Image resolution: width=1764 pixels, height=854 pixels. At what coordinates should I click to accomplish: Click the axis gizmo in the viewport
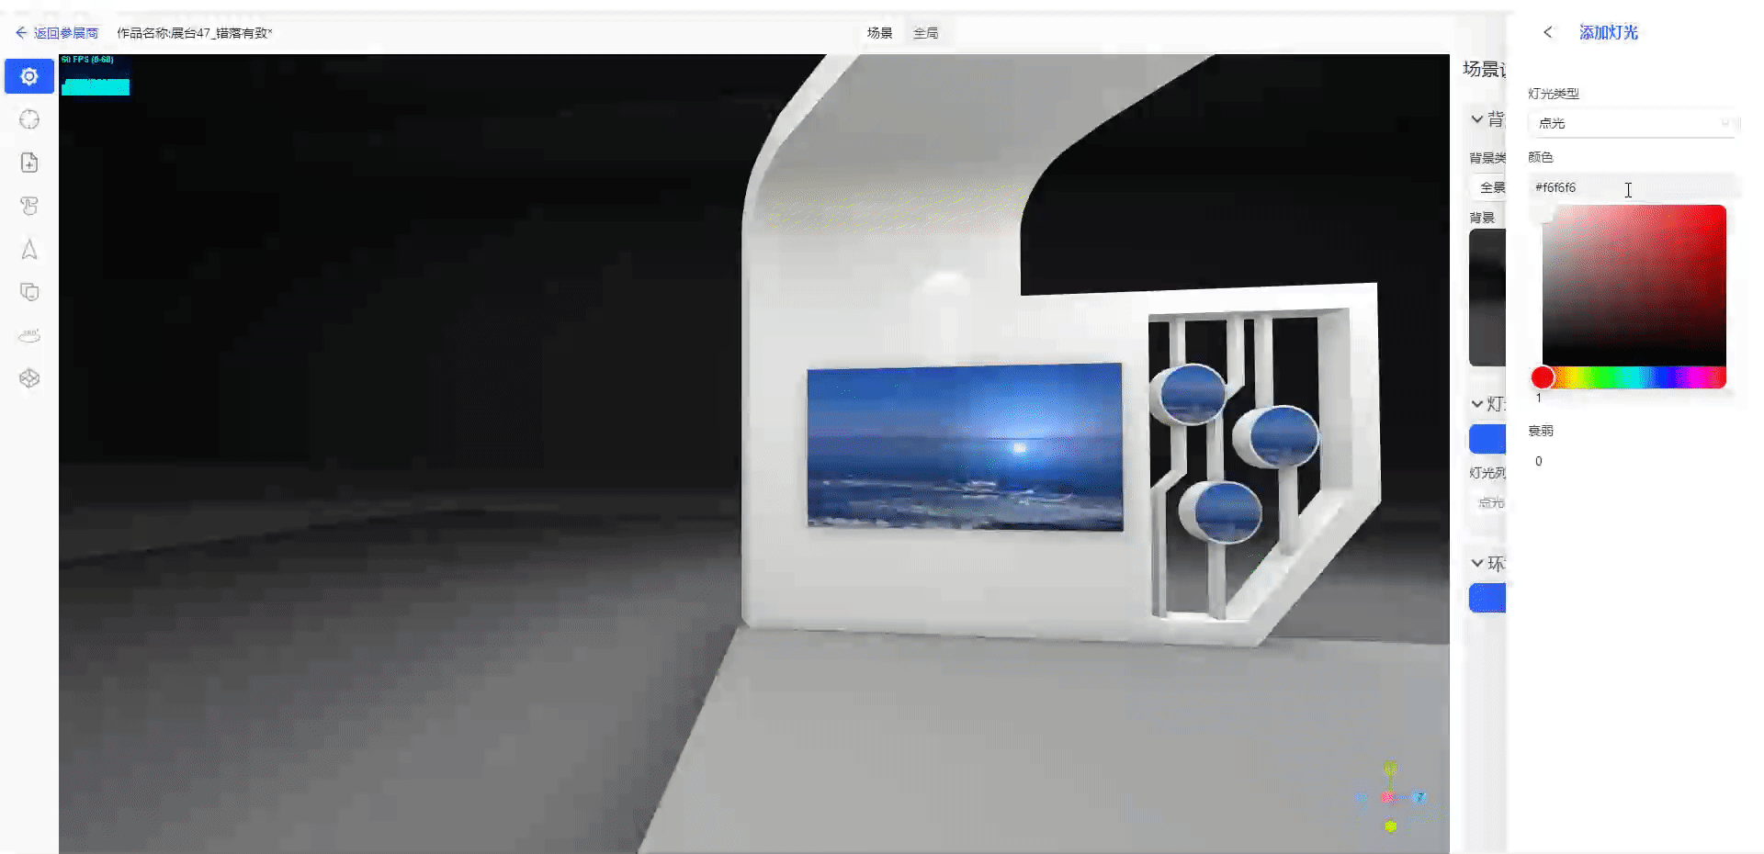[1390, 797]
